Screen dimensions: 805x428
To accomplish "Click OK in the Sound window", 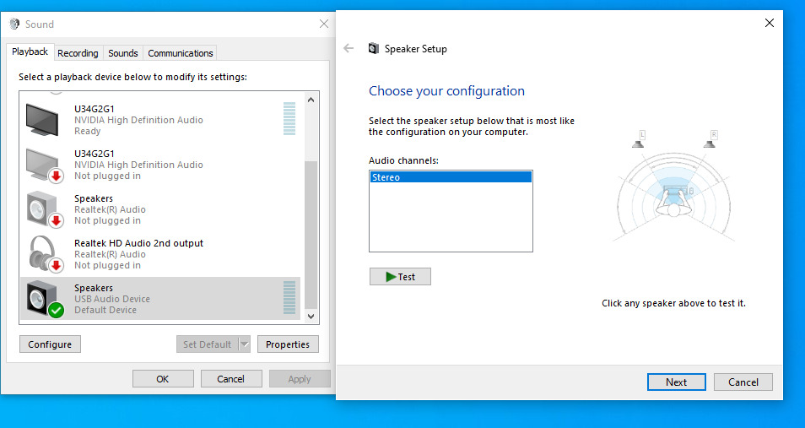I will 163,379.
